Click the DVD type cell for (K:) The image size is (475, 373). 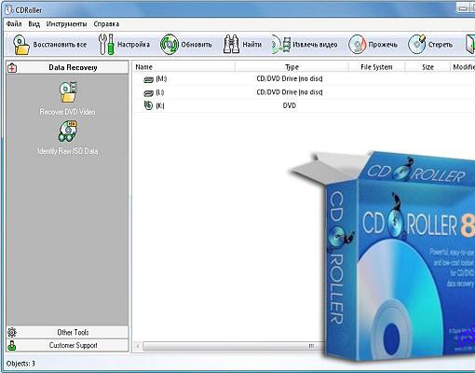click(x=290, y=105)
